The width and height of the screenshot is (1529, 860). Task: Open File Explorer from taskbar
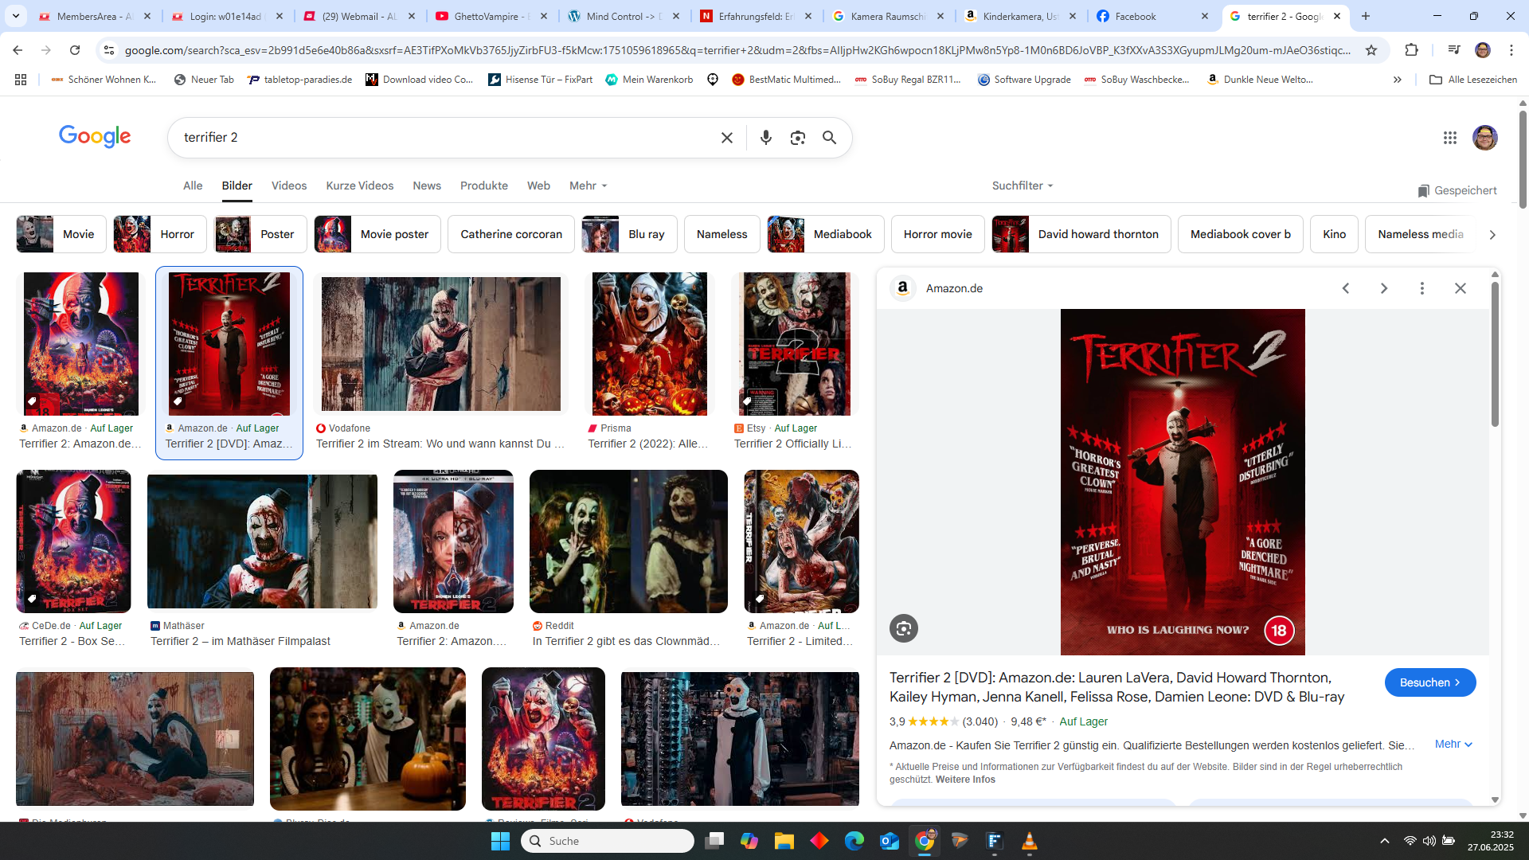click(784, 841)
